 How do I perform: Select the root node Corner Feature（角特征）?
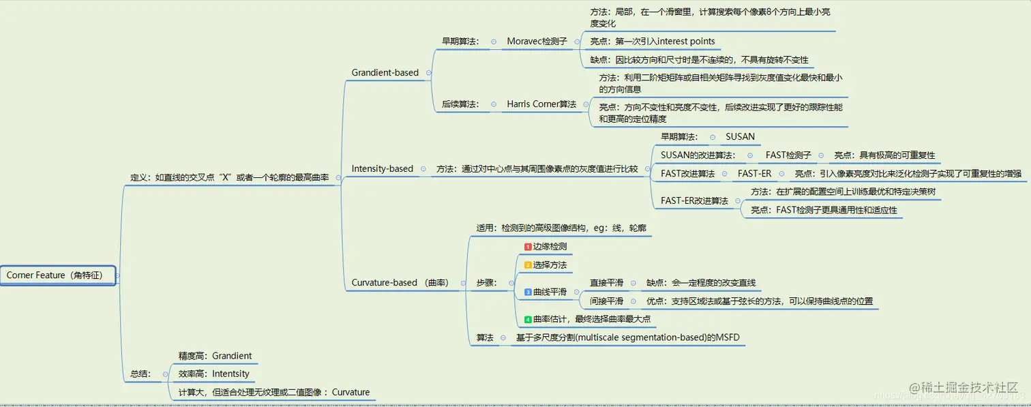[58, 275]
